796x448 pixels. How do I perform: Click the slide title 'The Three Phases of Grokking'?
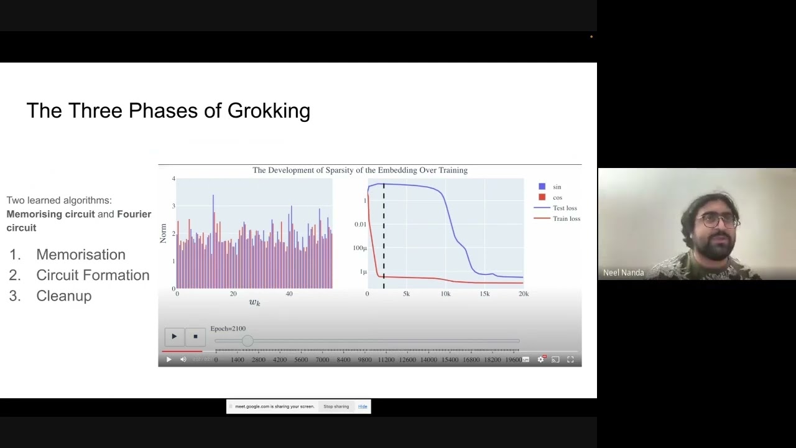click(169, 111)
